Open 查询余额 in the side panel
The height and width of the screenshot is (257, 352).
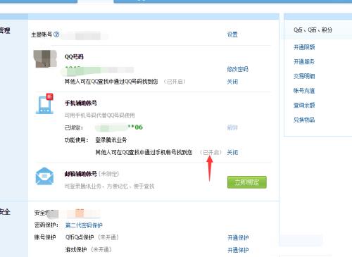304,105
